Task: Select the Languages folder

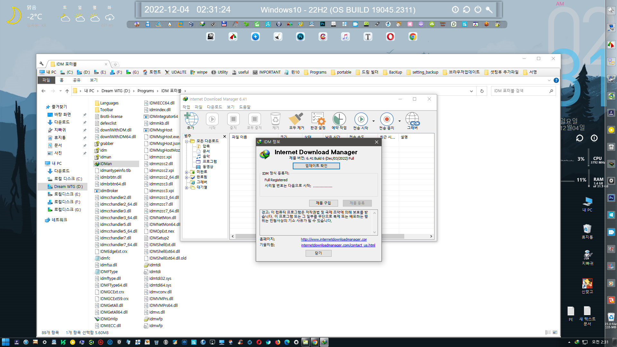Action: pos(109,103)
